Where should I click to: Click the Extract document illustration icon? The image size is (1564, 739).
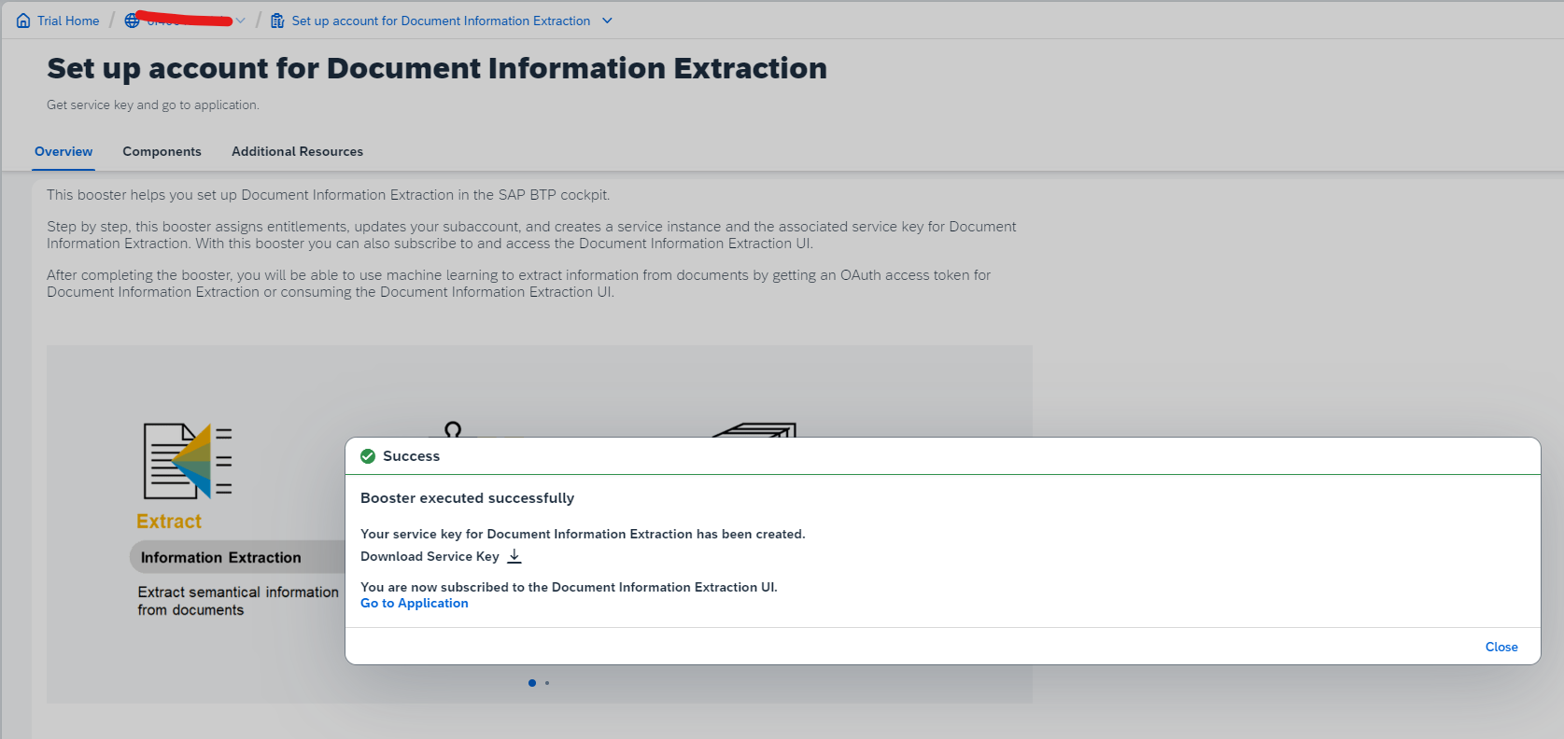[188, 461]
